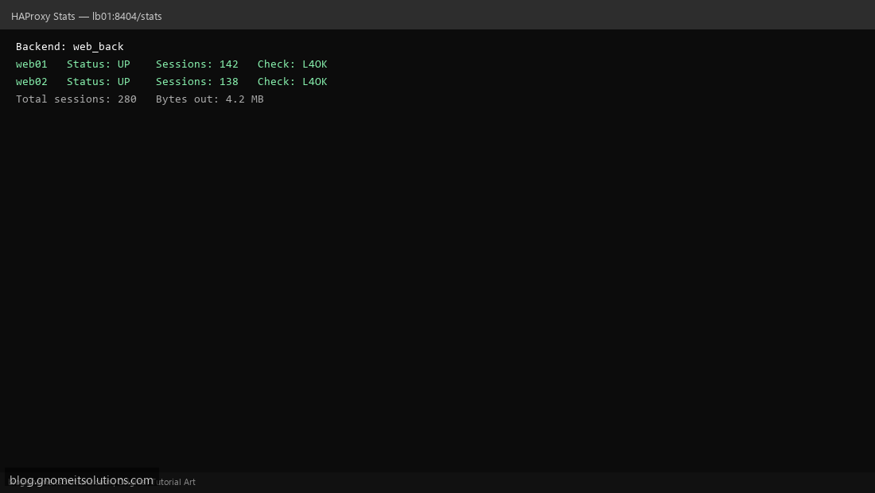The height and width of the screenshot is (493, 875).
Task: Select the Bytes out: 4.2 MB value
Action: tap(210, 99)
